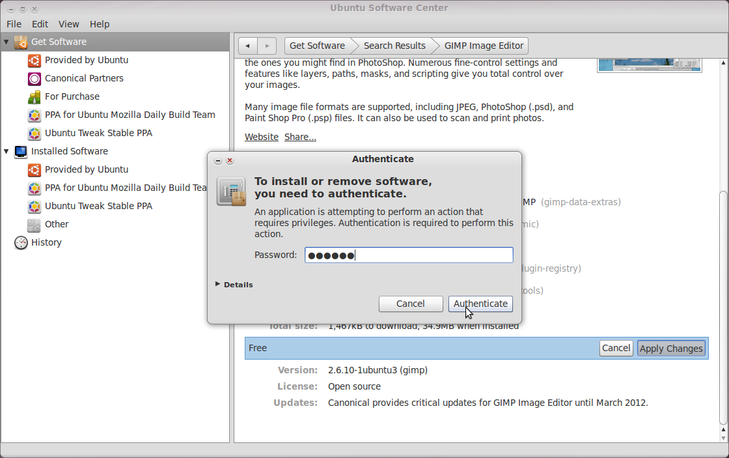Click the Other category icon

(34, 225)
